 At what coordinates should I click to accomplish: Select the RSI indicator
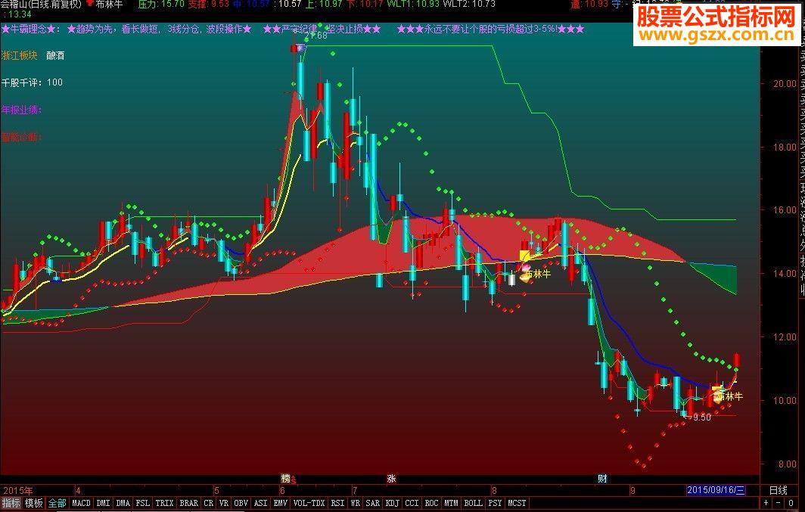pos(337,503)
